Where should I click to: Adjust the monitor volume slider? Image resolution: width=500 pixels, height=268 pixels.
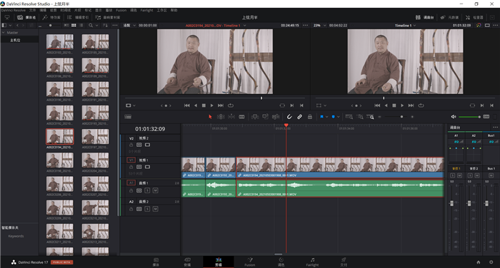coord(479,117)
